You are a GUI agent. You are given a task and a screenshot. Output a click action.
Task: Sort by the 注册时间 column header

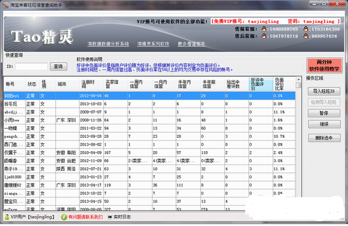(x=92, y=84)
